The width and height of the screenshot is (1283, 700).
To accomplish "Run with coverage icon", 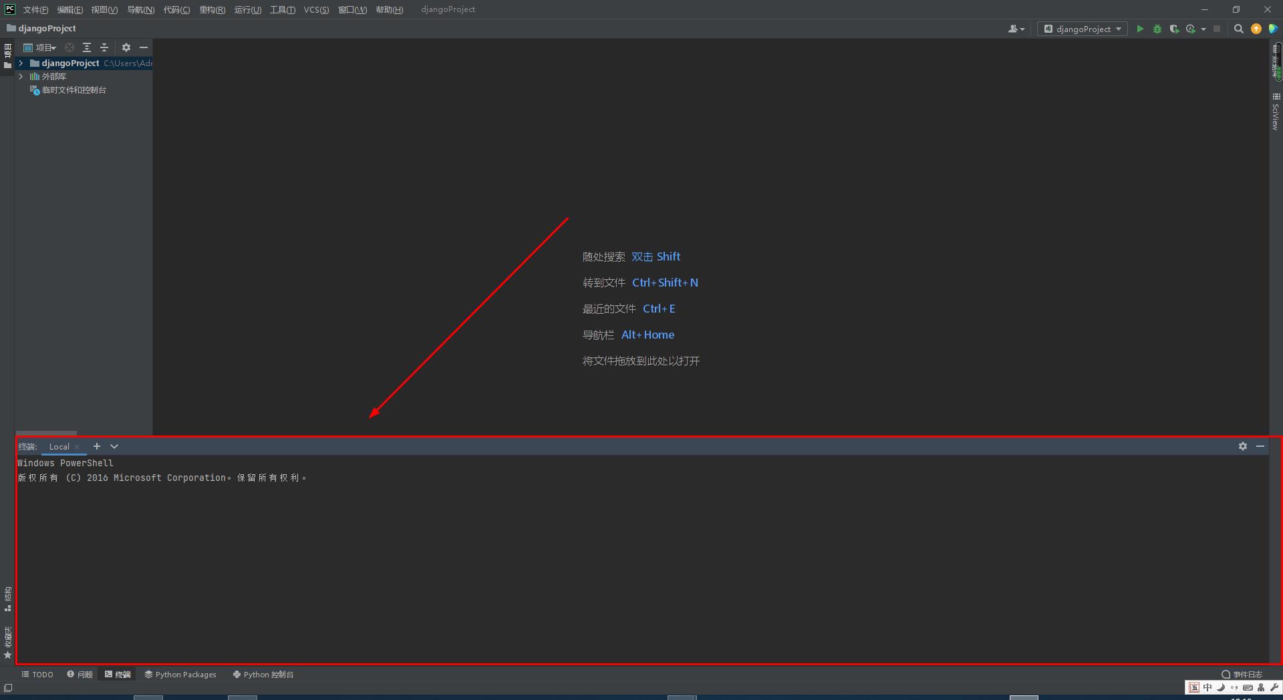I will 1173,29.
